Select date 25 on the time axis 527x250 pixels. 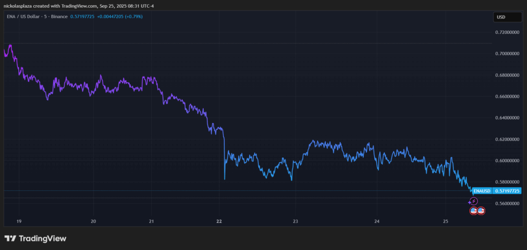[446, 222]
